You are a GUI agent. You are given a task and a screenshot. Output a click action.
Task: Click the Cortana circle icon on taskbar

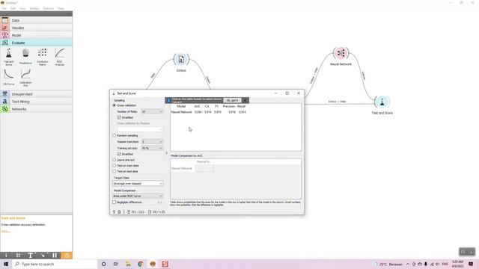click(x=103, y=264)
